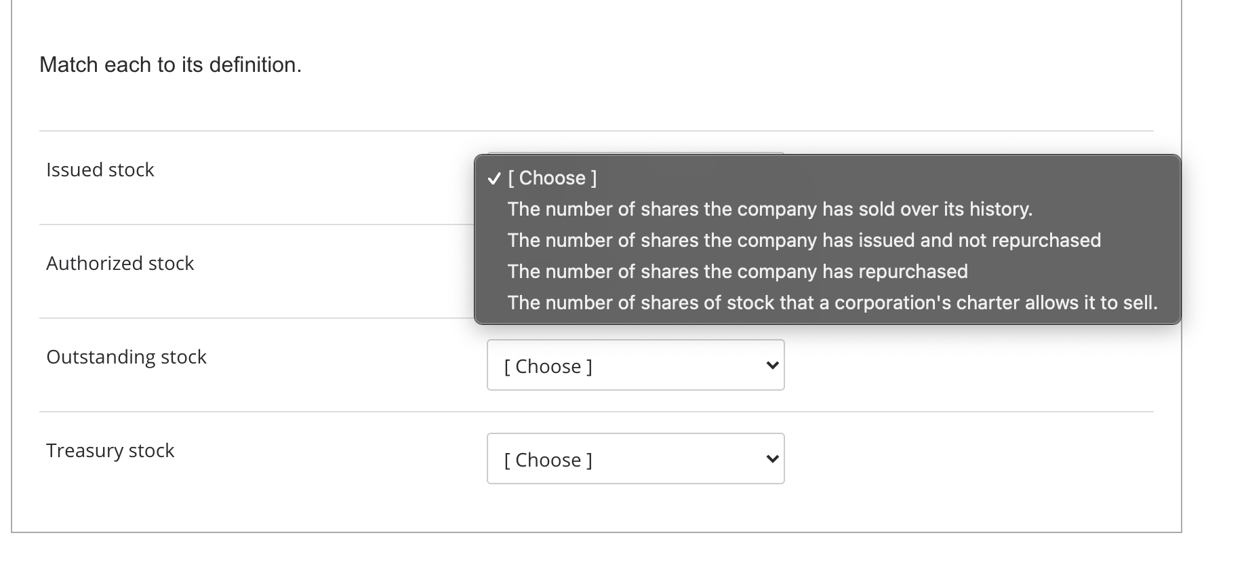Choose the currently highlighted [ Choose ] option
Viewport: 1246px width, 567px height.
552,178
